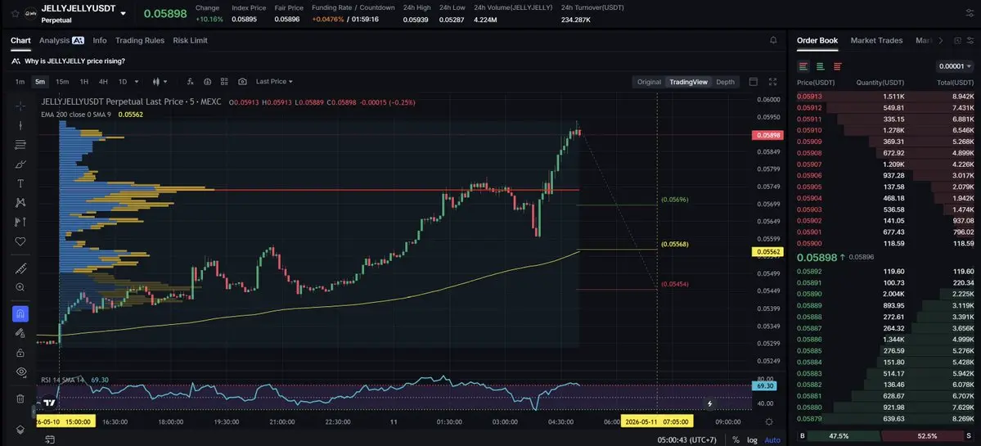The width and height of the screenshot is (981, 446).
Task: Click the zoom in magnifier tool
Action: [20, 288]
